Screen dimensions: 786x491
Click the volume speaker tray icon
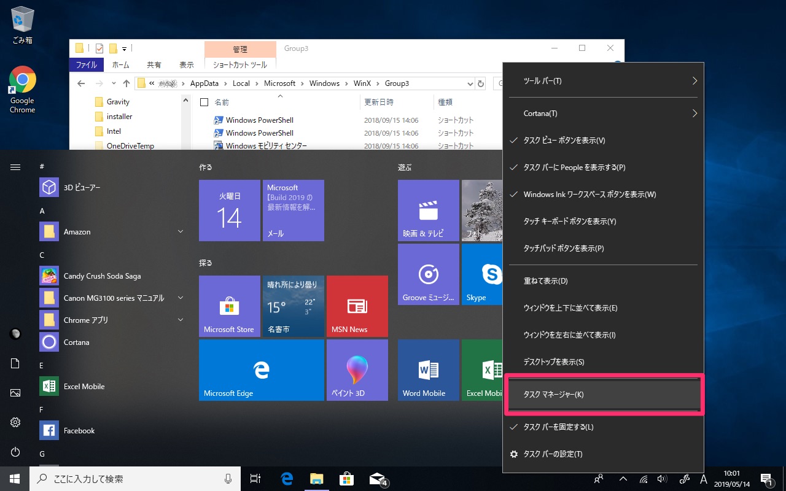[x=662, y=479]
